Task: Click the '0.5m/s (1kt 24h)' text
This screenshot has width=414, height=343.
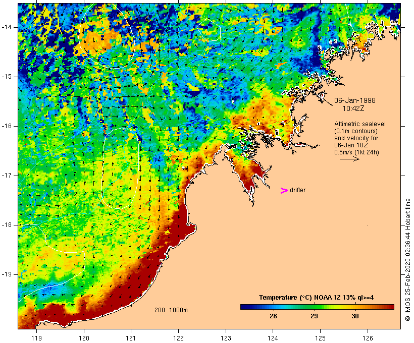Action: tap(357, 152)
